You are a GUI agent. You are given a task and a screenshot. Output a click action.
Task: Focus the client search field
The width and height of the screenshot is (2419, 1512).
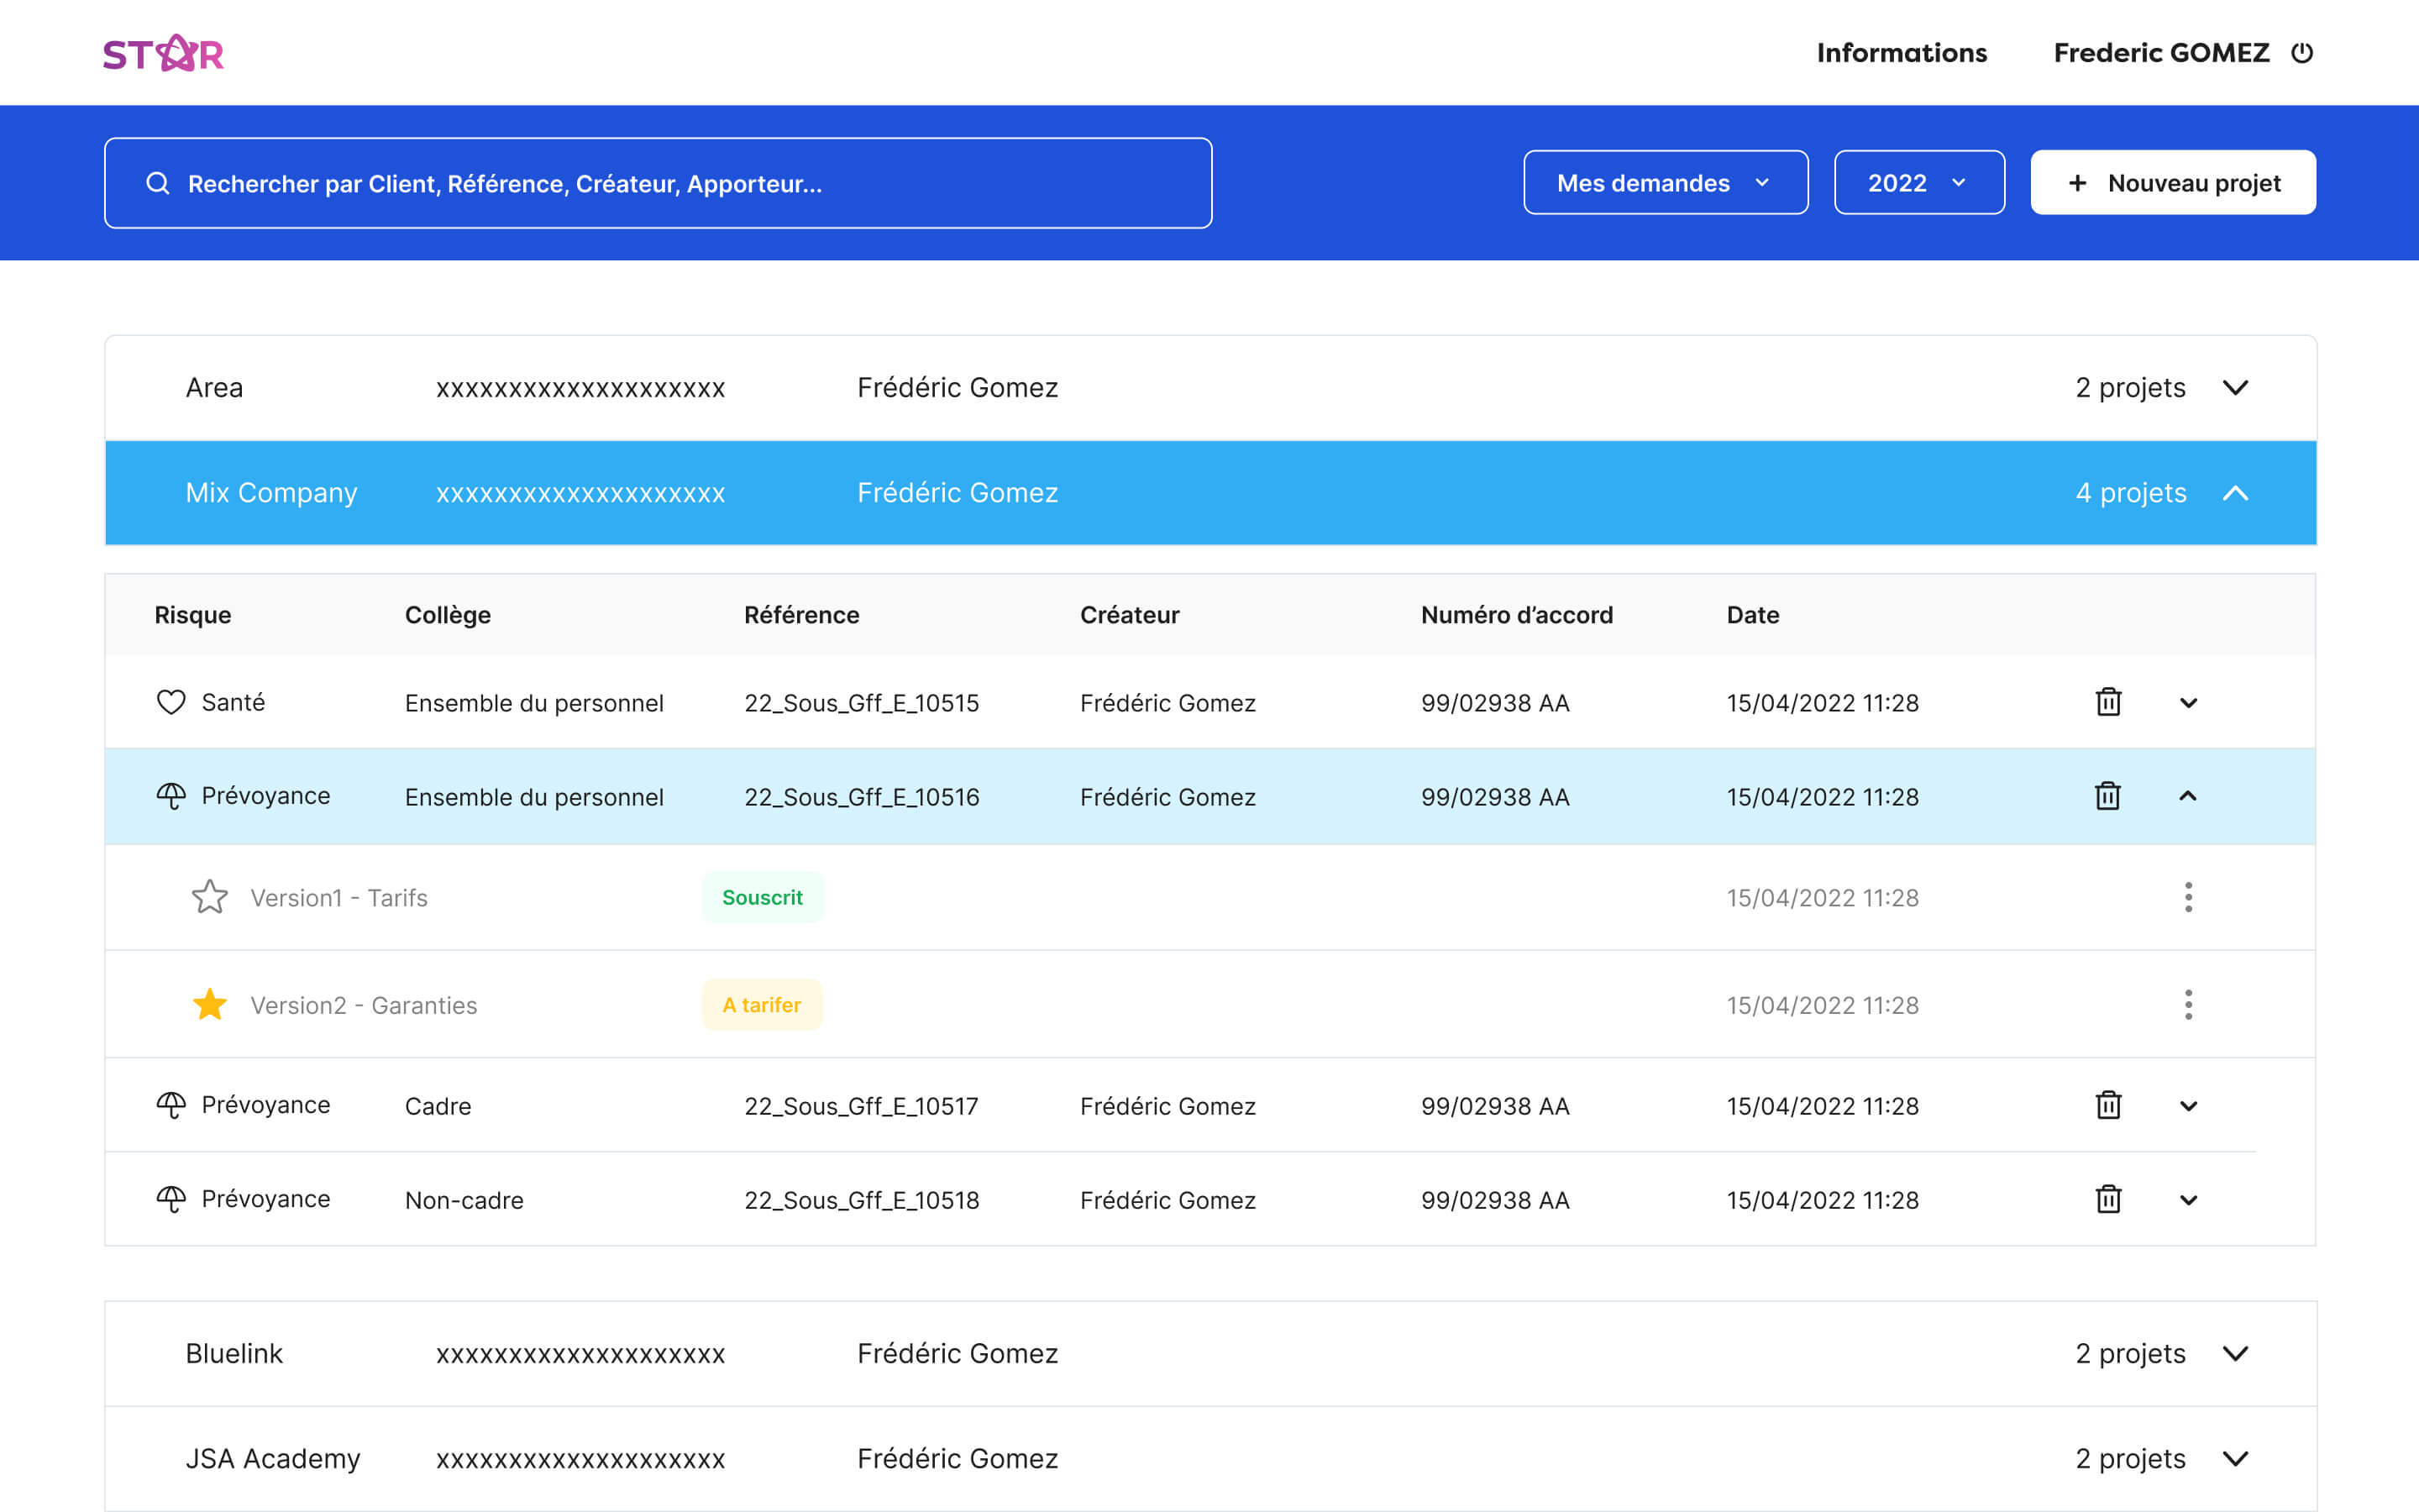tap(658, 183)
